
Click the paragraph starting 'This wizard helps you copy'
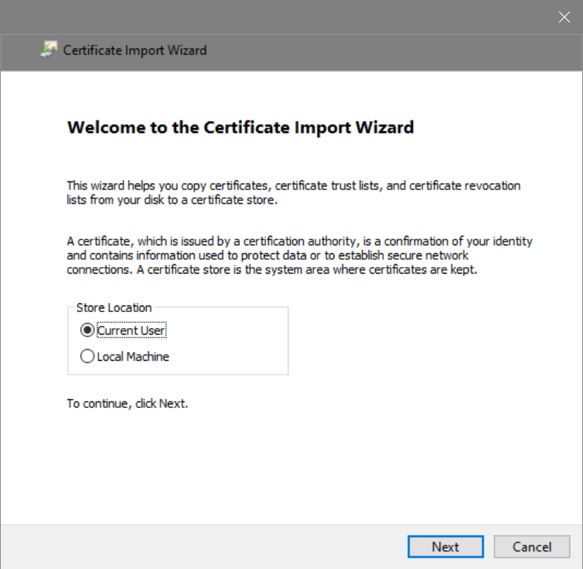click(x=294, y=192)
